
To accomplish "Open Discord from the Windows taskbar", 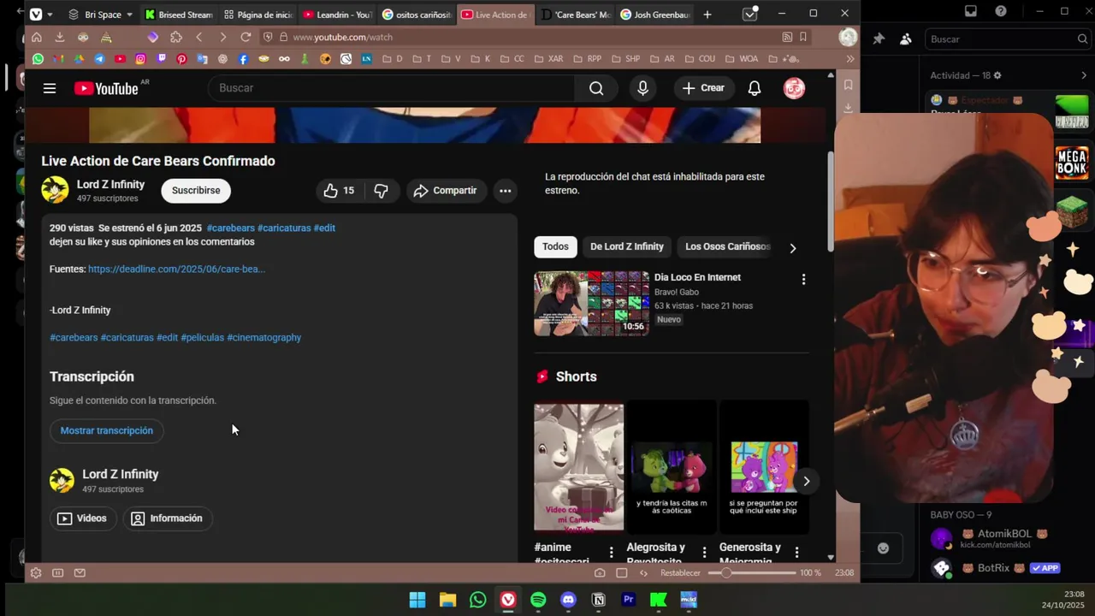I will [568, 600].
